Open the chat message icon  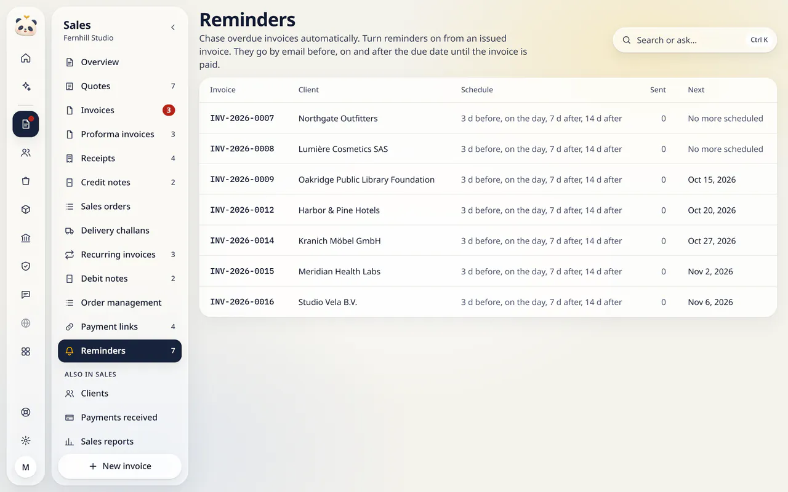click(26, 295)
